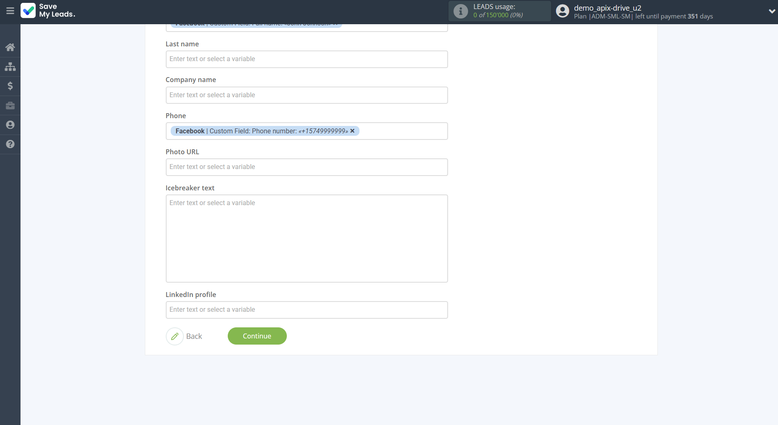Open the hamburger menu

point(10,11)
